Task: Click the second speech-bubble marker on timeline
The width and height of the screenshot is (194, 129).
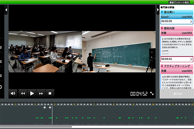Action: pyautogui.click(x=50, y=107)
